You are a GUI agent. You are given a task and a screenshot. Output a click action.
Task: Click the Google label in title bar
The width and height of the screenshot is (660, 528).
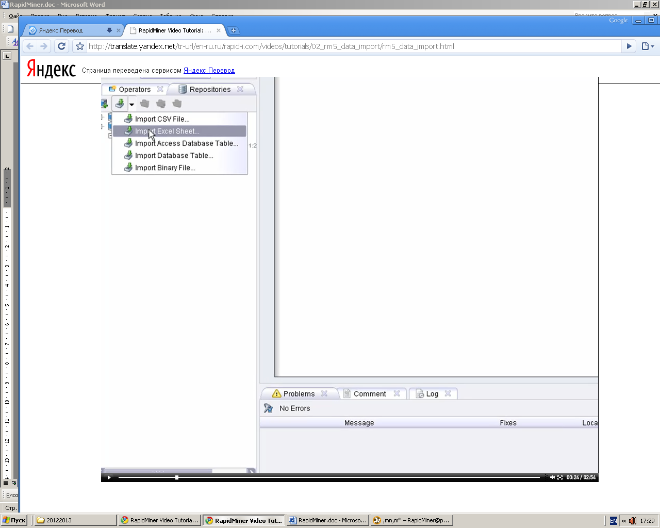(618, 21)
